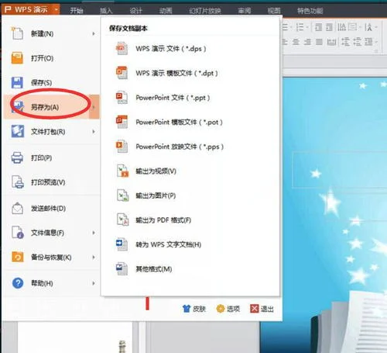387x353 pixels.
Task: Click the 文件信息(F) document icon
Action: click(x=18, y=232)
